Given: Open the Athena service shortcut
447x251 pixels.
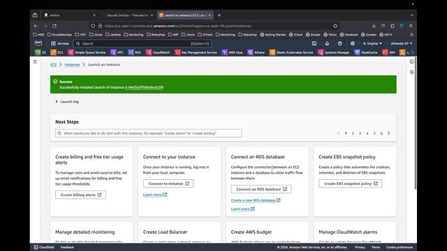Looking at the screenshot, I should click(x=256, y=52).
